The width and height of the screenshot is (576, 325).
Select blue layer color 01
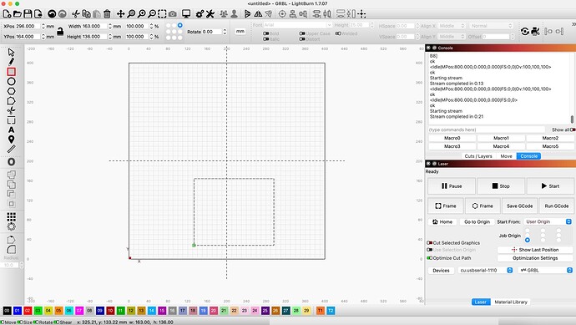point(18,311)
